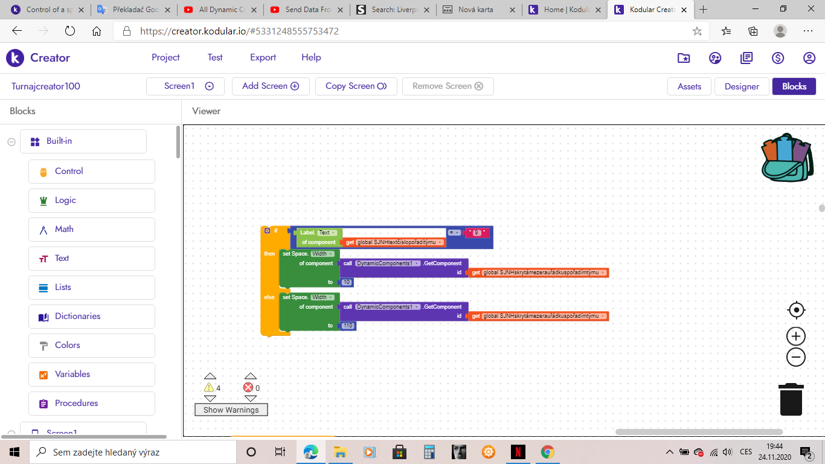Image resolution: width=825 pixels, height=464 pixels.
Task: Jump to the next warning with the down arrow
Action: 210,399
